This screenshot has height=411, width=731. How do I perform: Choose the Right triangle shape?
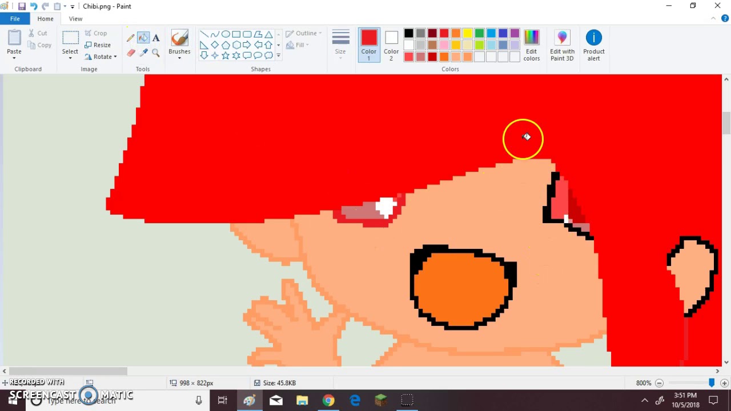pos(204,45)
